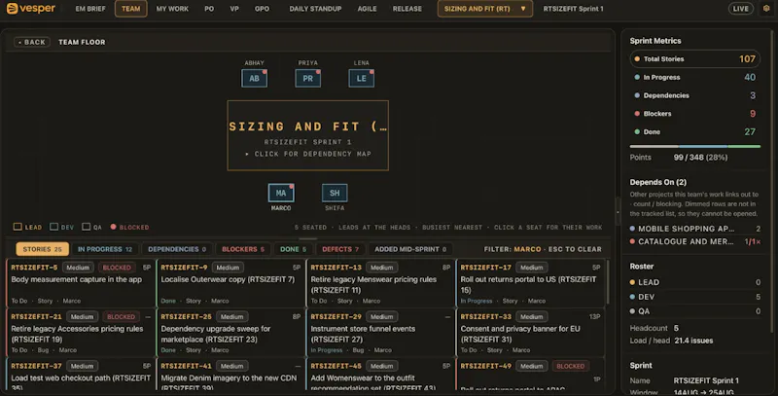Open story card RTSIZEFIT-45
The height and width of the screenshot is (396, 778).
click(380, 375)
